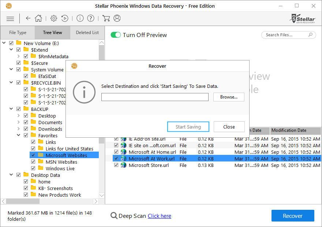
Task: Click Browse... to choose destination
Action: tap(229, 97)
